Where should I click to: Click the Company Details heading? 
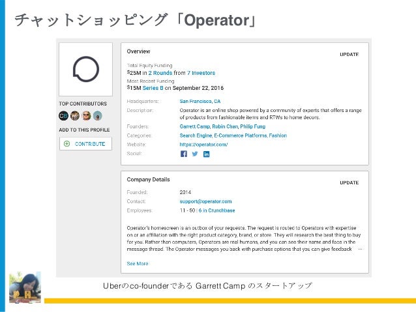pos(148,180)
